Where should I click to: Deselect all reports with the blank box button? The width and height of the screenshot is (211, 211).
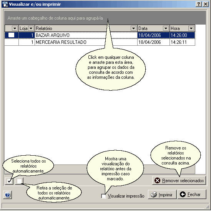click(x=19, y=181)
